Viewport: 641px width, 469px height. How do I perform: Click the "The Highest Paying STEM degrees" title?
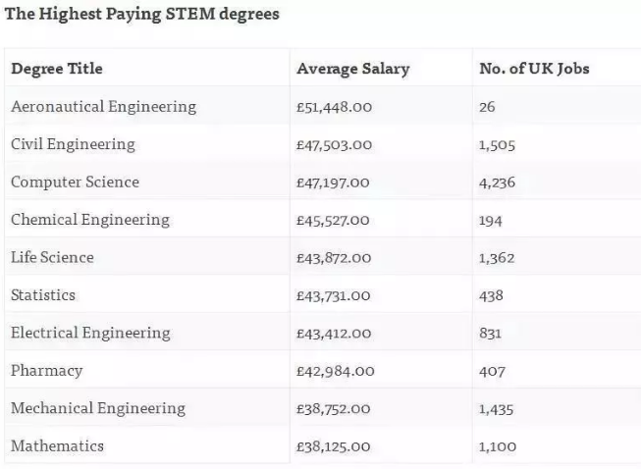pyautogui.click(x=141, y=14)
